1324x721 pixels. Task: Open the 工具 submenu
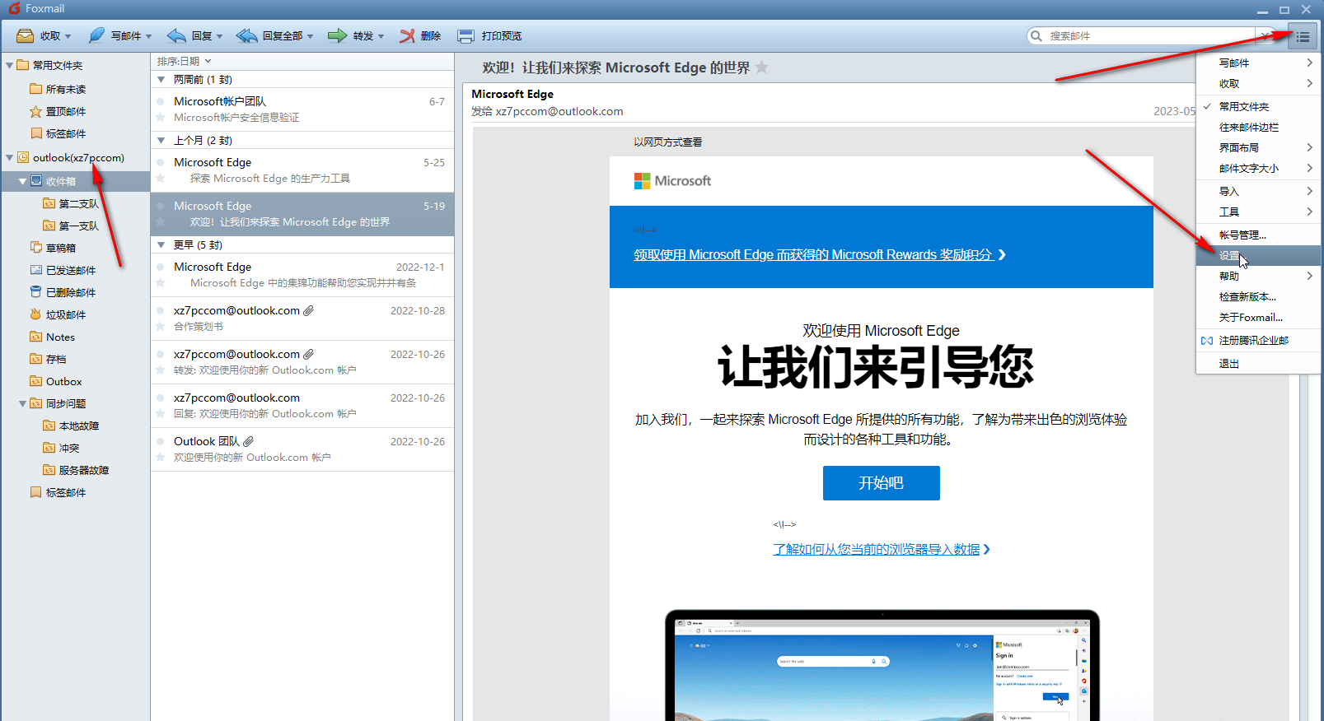[x=1258, y=212]
